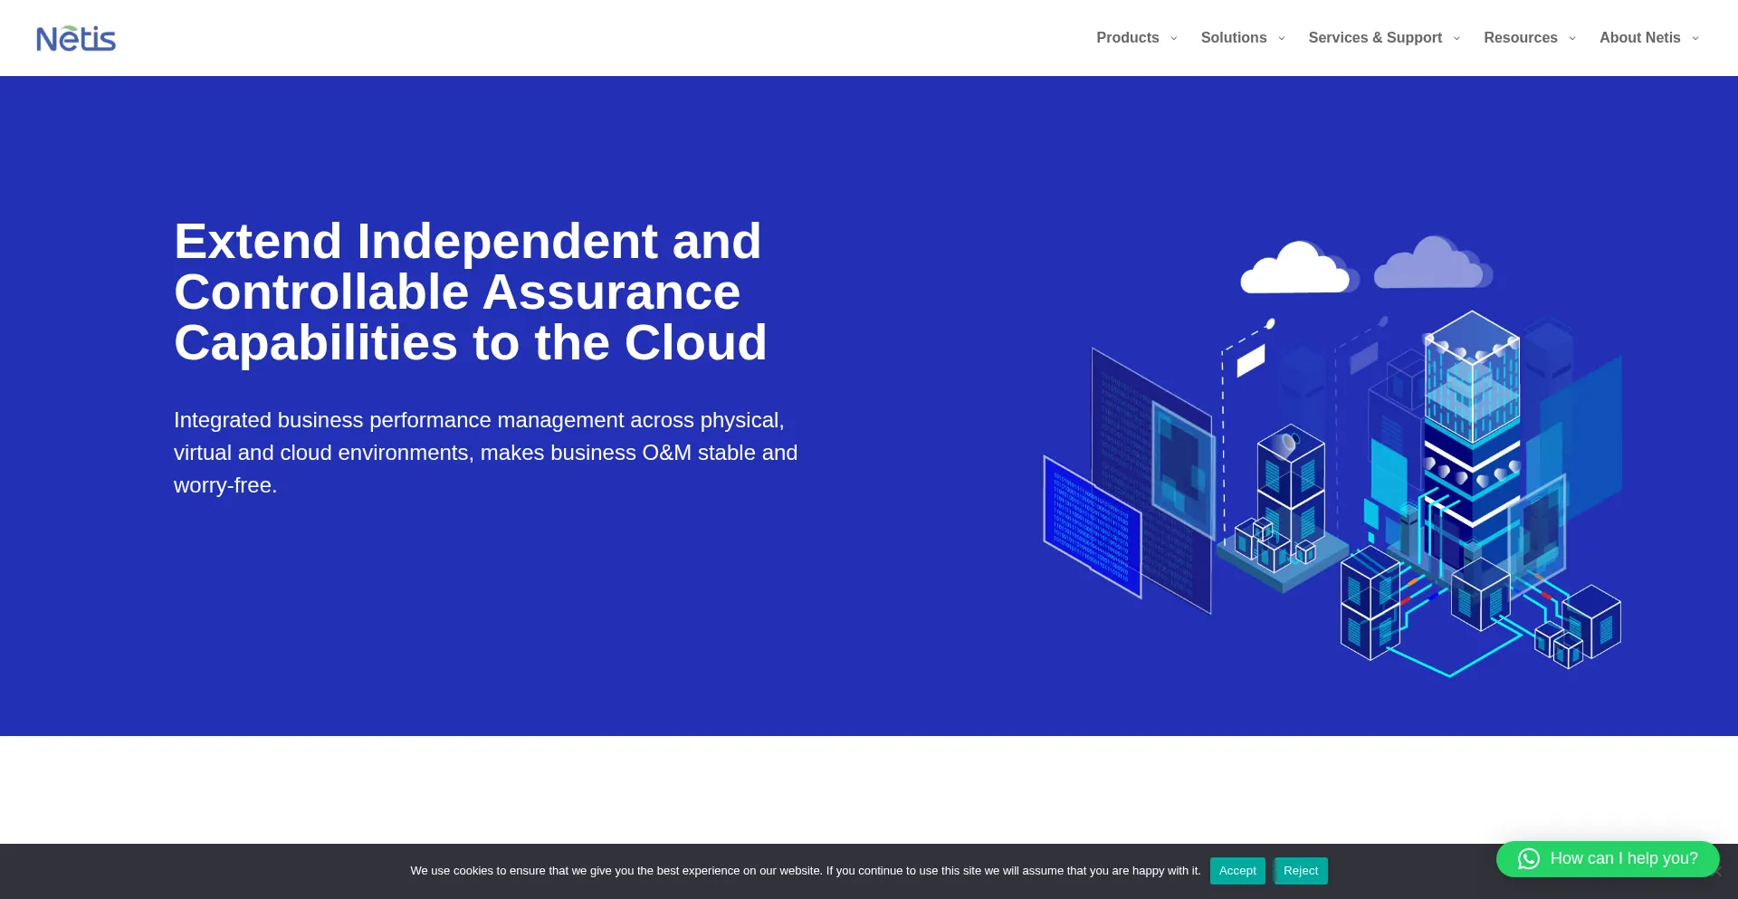Open the About Netis menu
Image resolution: width=1738 pixels, height=899 pixels.
(1639, 38)
